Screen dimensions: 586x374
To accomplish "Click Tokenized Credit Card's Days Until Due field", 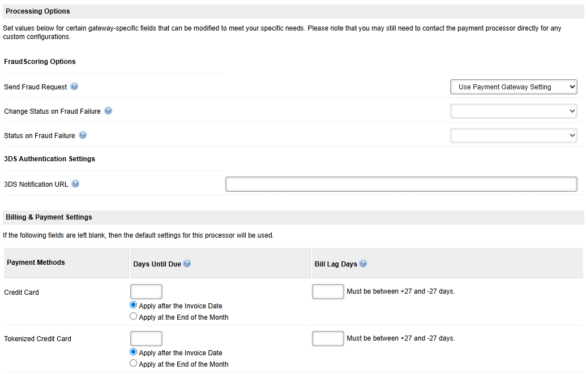I will point(146,338).
